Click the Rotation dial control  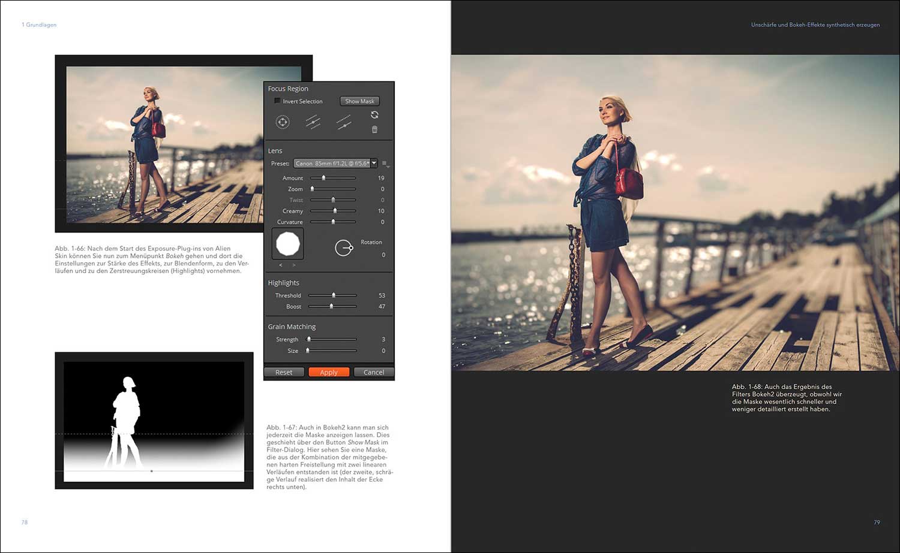tap(344, 247)
